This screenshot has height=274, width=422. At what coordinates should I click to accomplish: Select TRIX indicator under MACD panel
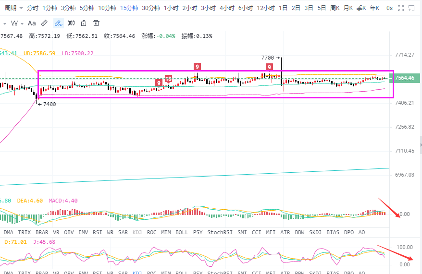pos(24,232)
